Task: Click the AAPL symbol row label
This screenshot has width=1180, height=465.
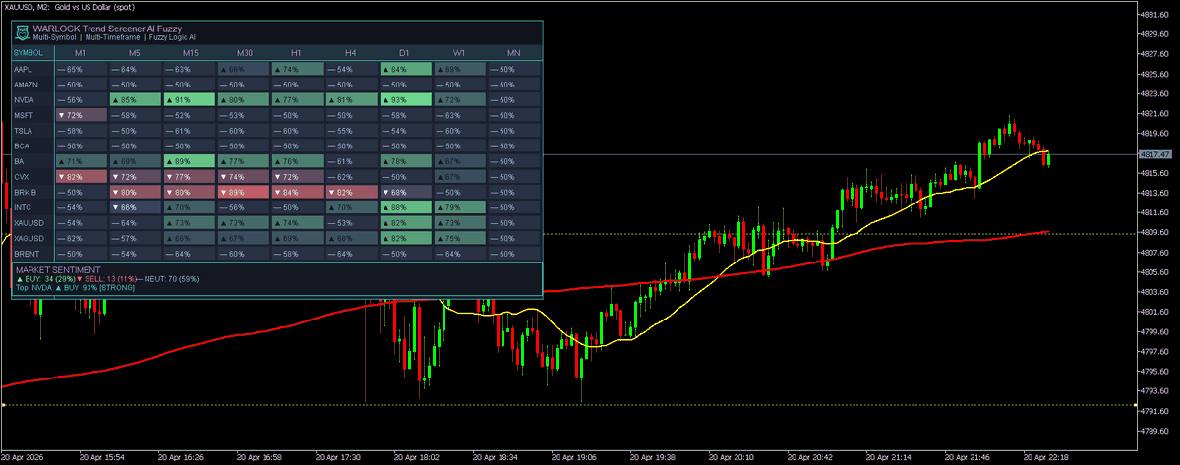Action: [24, 70]
